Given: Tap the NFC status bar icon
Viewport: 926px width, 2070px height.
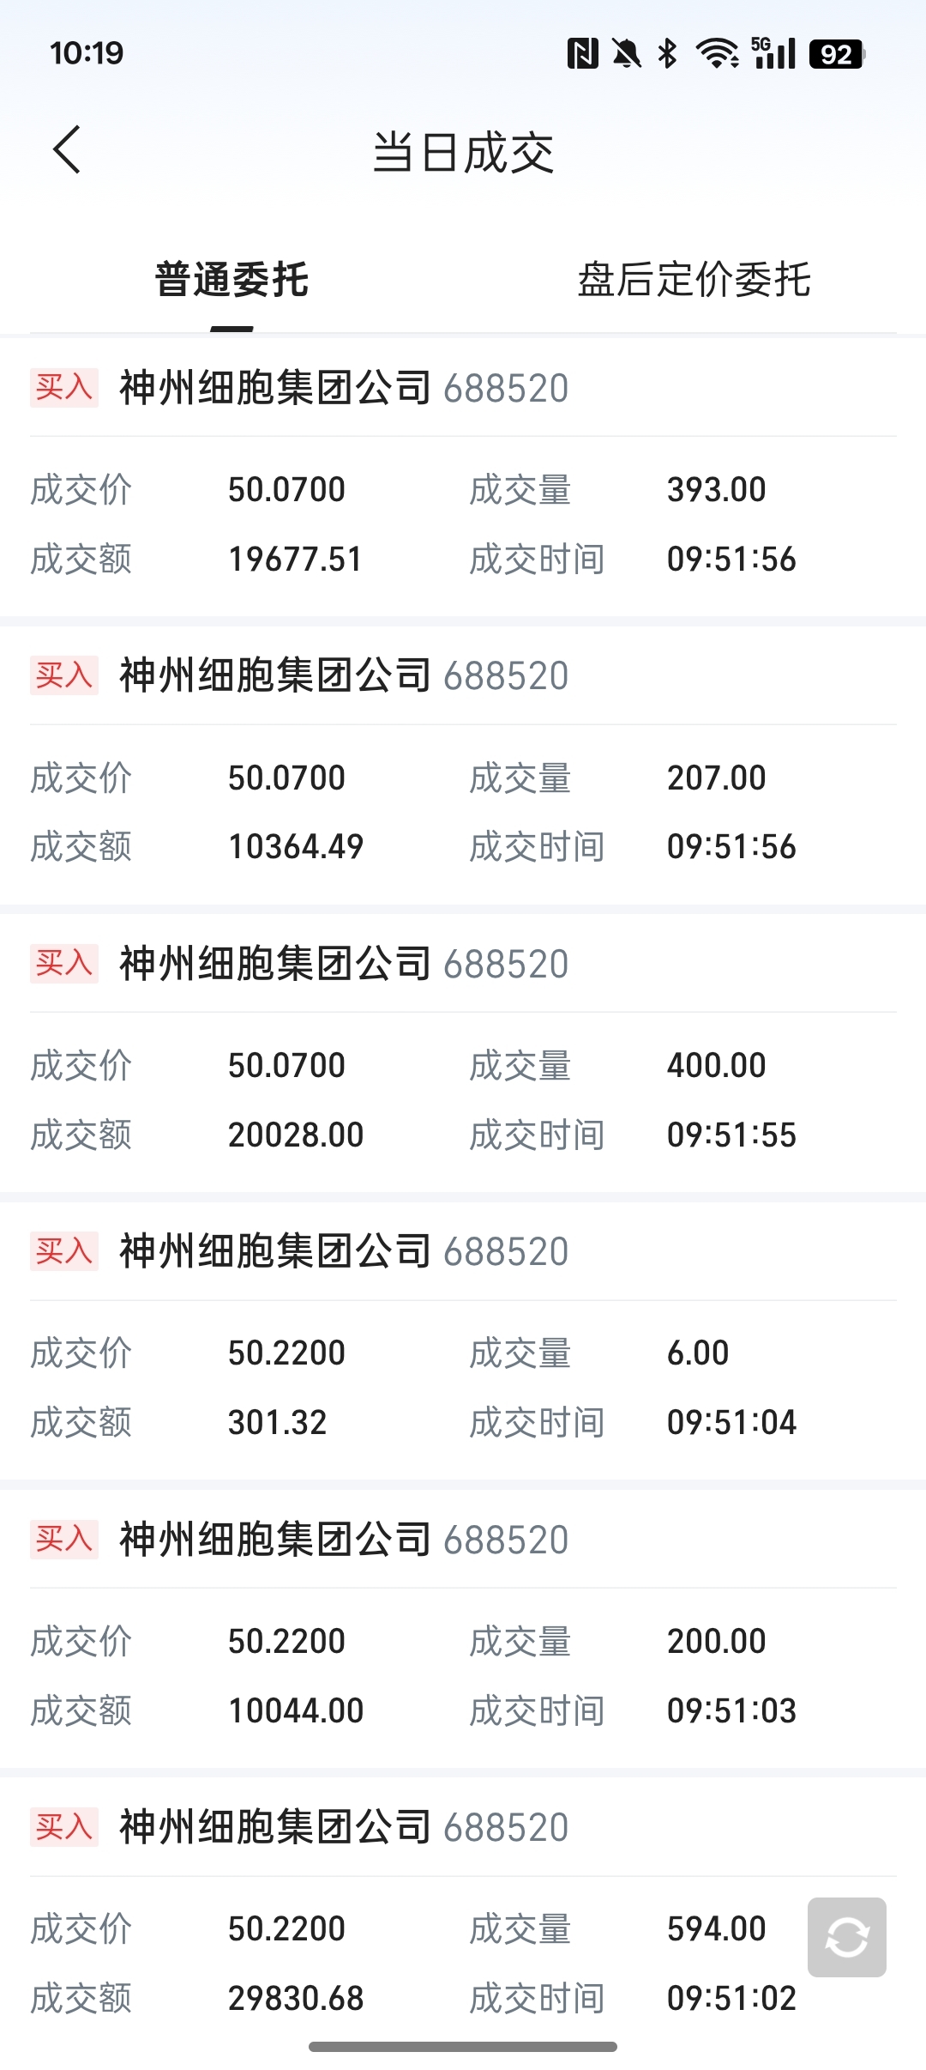Looking at the screenshot, I should pyautogui.click(x=583, y=54).
